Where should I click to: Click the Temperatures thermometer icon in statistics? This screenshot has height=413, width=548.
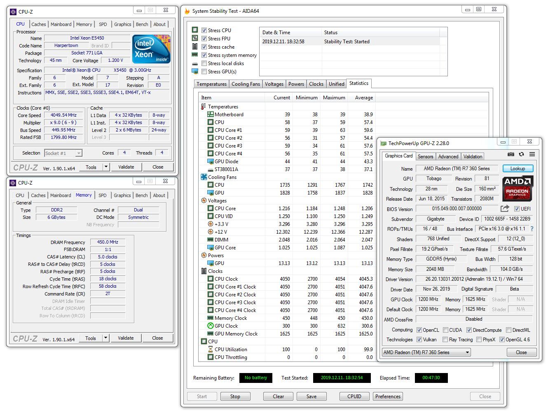tap(204, 107)
